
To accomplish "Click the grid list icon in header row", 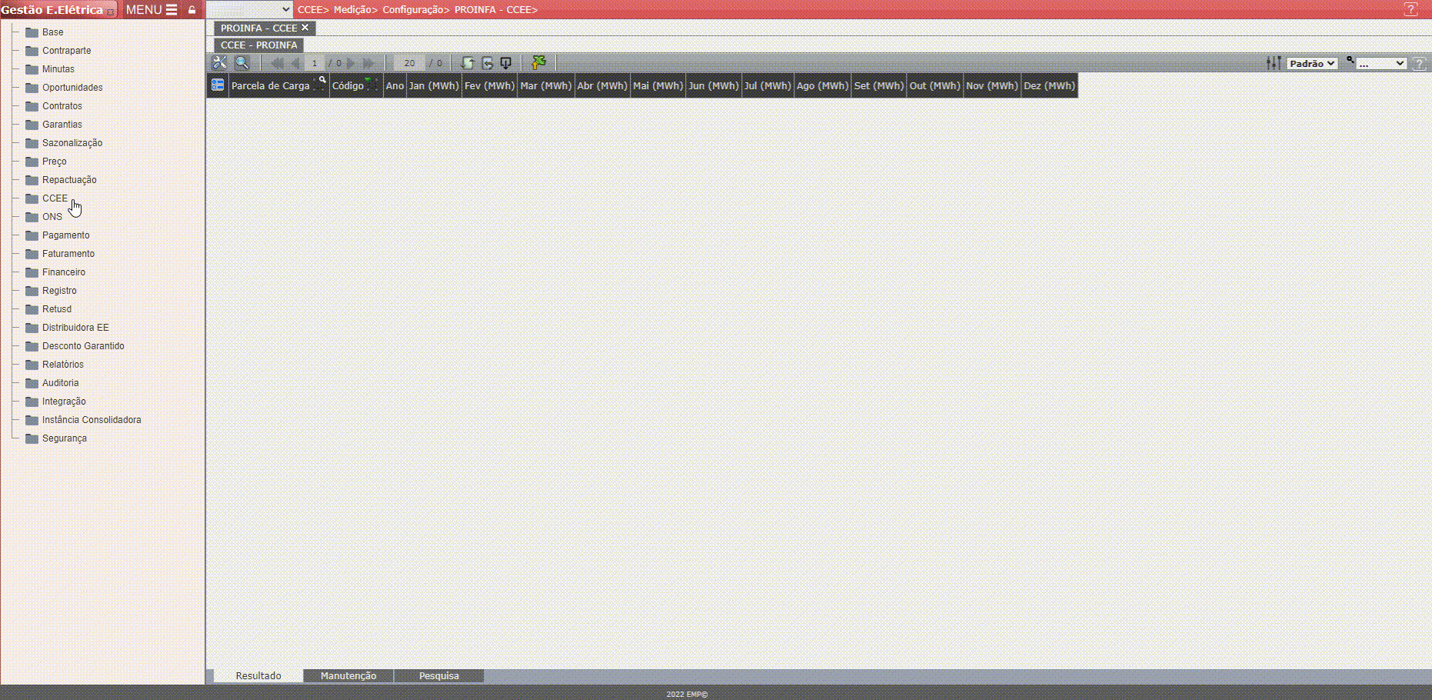I will tap(218, 85).
